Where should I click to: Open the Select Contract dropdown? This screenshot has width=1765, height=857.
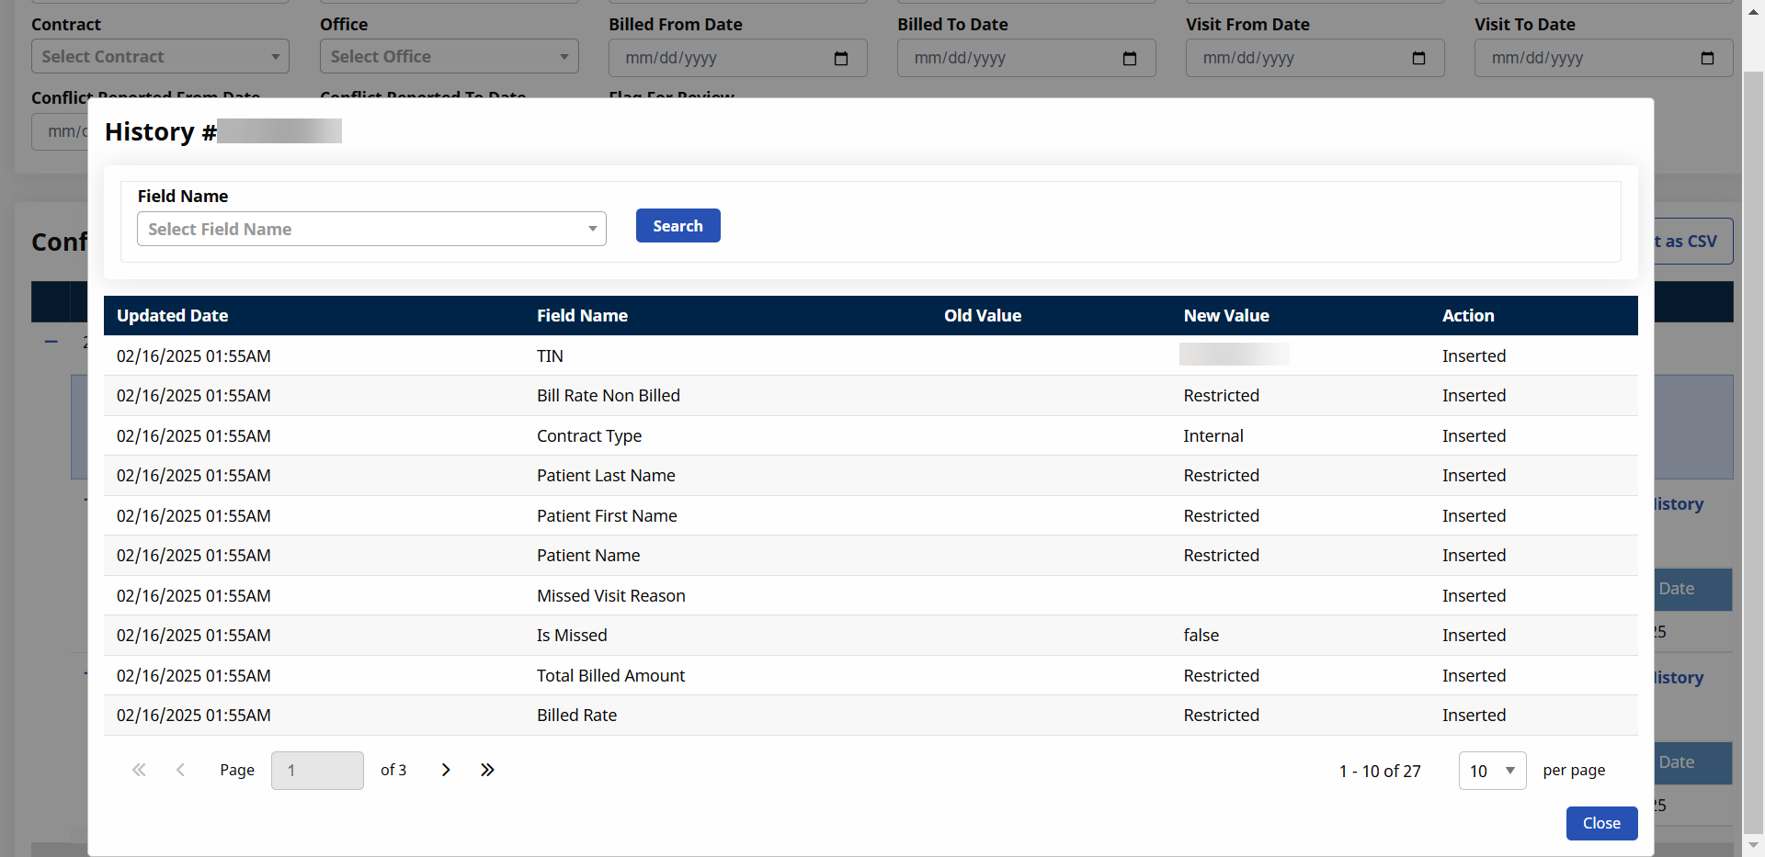[x=160, y=56]
